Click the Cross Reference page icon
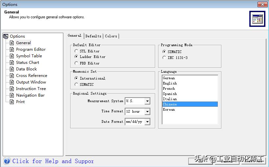This screenshot has width=269, height=167. 12,76
